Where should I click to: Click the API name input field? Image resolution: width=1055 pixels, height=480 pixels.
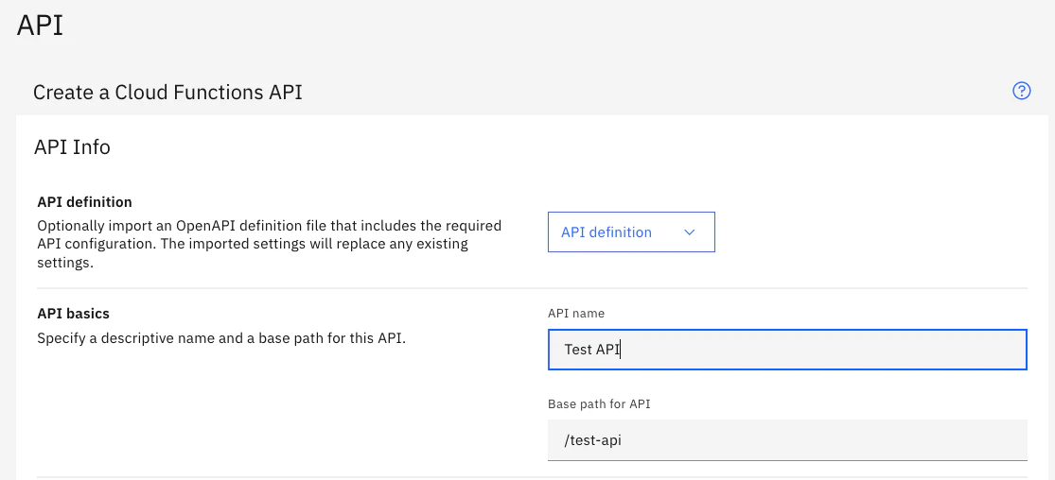click(x=787, y=350)
